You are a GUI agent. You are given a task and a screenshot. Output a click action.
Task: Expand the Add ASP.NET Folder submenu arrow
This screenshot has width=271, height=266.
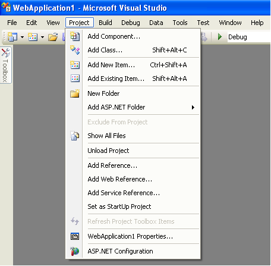193,108
